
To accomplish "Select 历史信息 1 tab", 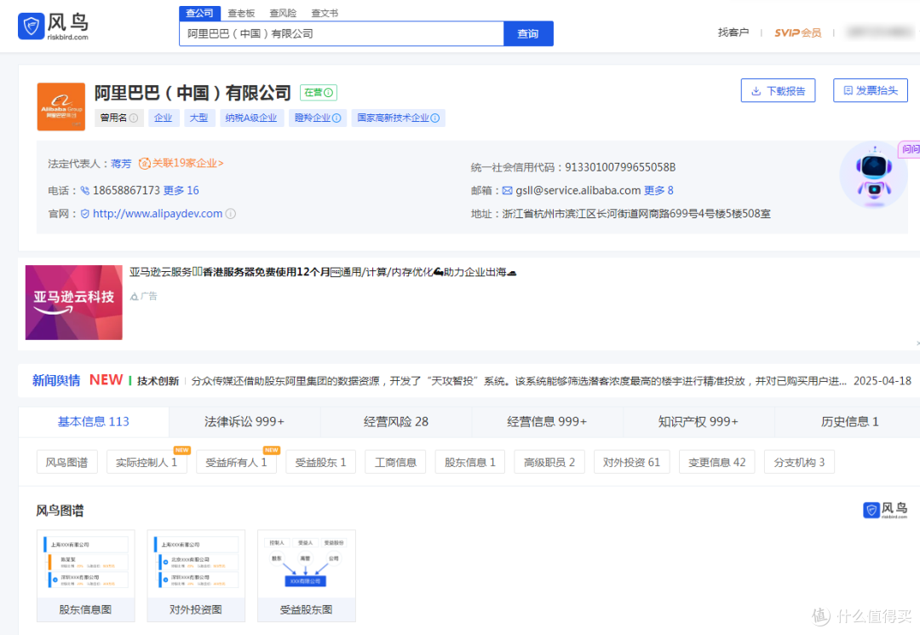I will coord(849,421).
